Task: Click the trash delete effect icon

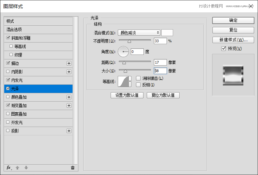Action: (x=73, y=168)
